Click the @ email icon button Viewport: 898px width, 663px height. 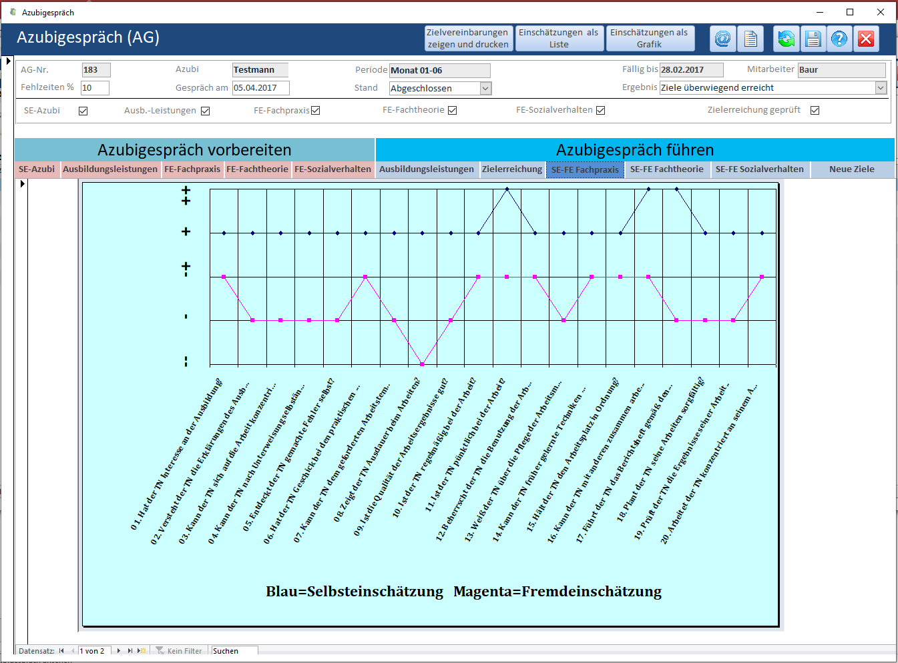pos(722,39)
